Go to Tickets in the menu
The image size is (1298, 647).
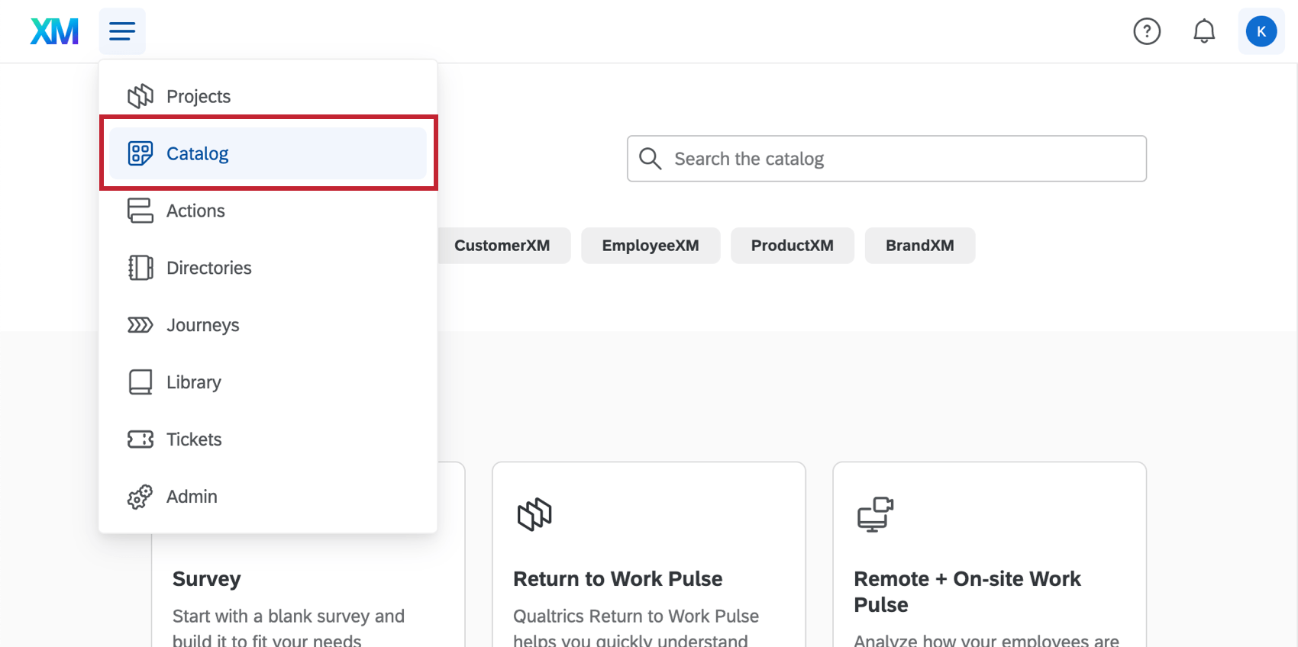tap(268, 439)
